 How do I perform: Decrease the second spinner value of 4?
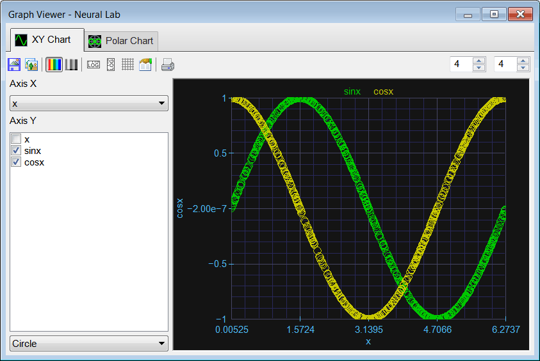523,68
